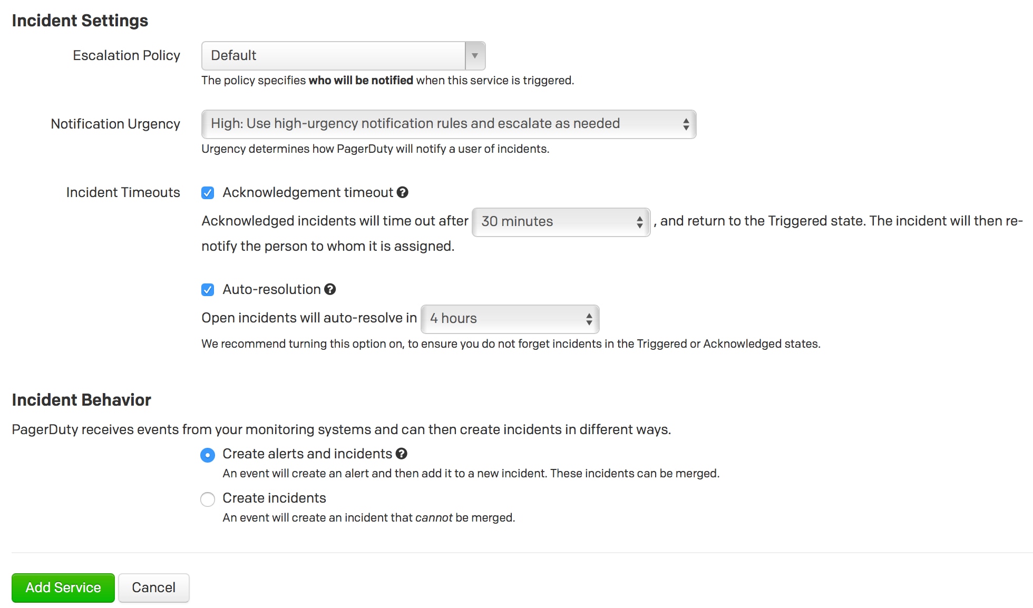Open help icon for Create alerts and incidents
The height and width of the screenshot is (608, 1033).
[402, 454]
